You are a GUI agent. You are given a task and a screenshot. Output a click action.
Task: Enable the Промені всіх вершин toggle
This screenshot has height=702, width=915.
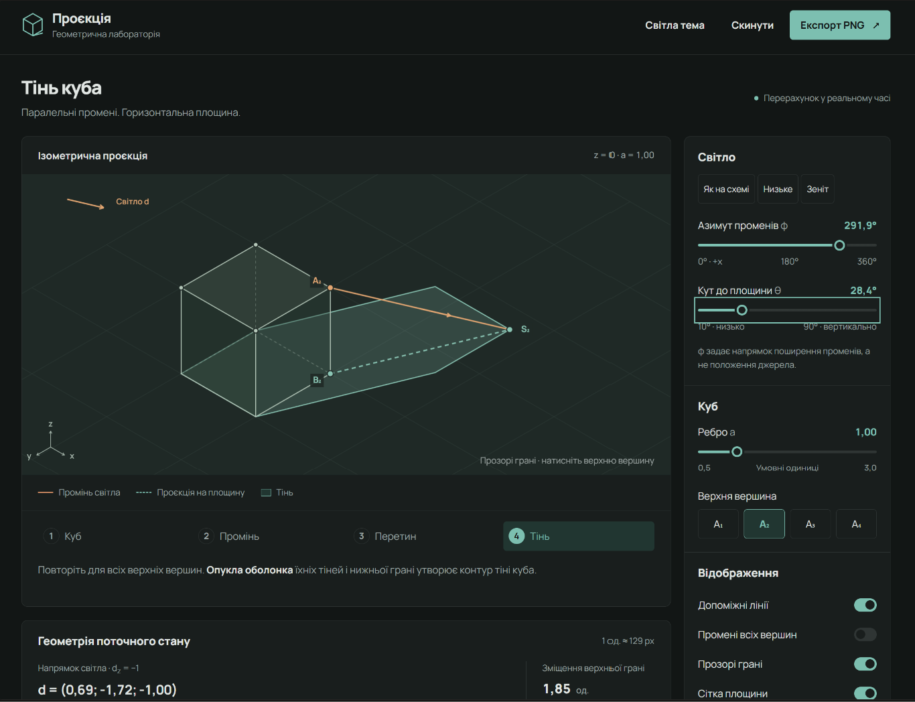(865, 634)
